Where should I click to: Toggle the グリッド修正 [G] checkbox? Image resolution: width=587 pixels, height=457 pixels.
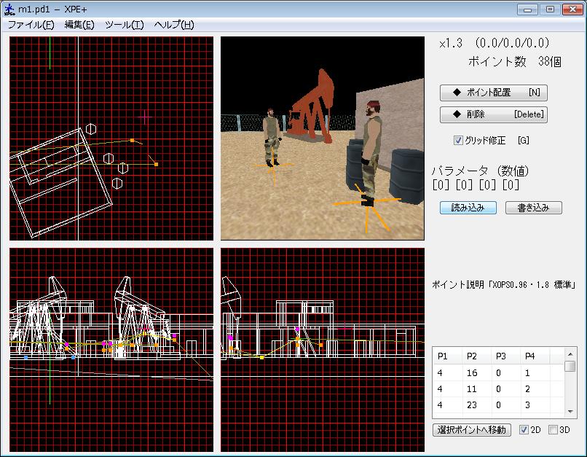click(x=458, y=141)
